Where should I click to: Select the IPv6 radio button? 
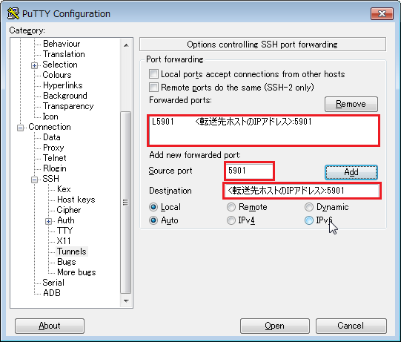[309, 220]
